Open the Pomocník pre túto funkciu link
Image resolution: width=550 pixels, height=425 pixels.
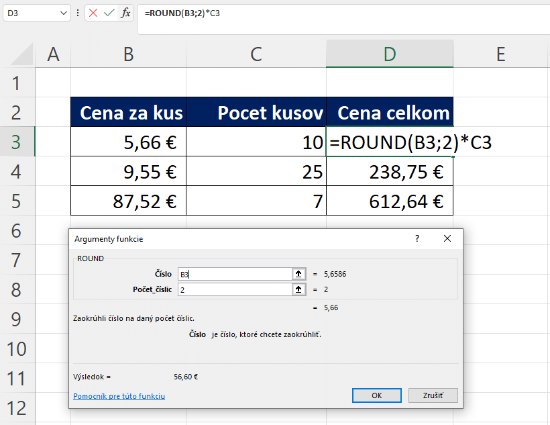pyautogui.click(x=119, y=396)
